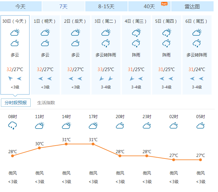Select the 30日 今天 forecast card
This screenshot has height=192, width=218.
click(x=15, y=55)
